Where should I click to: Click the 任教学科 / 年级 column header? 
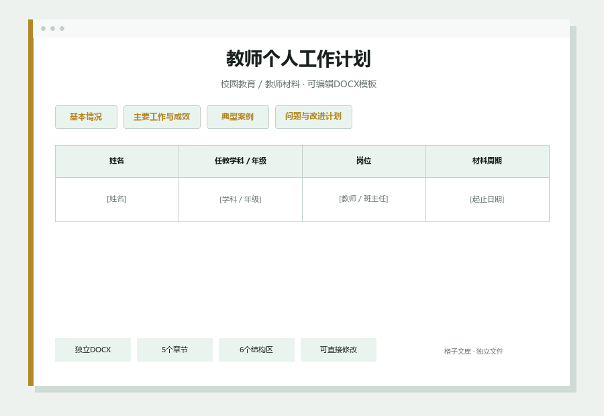[240, 162]
